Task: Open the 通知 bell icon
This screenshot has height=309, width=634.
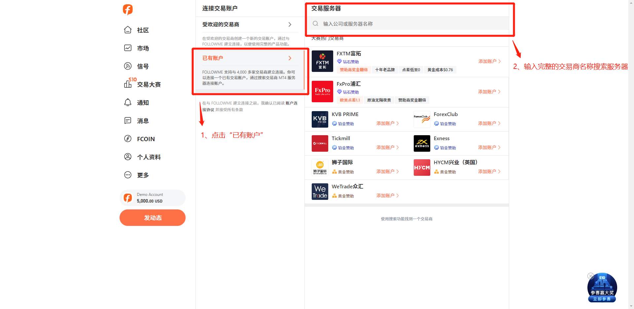Action: click(x=128, y=103)
